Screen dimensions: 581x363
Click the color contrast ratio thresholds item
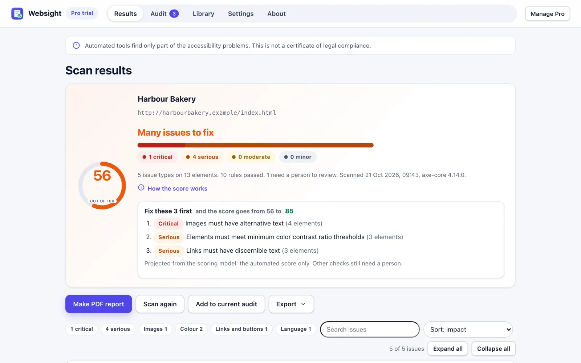[x=275, y=237]
